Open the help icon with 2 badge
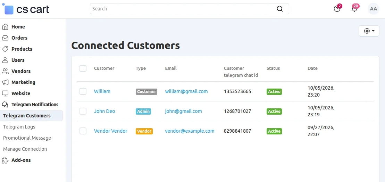Image resolution: width=385 pixels, height=182 pixels. 337,9
